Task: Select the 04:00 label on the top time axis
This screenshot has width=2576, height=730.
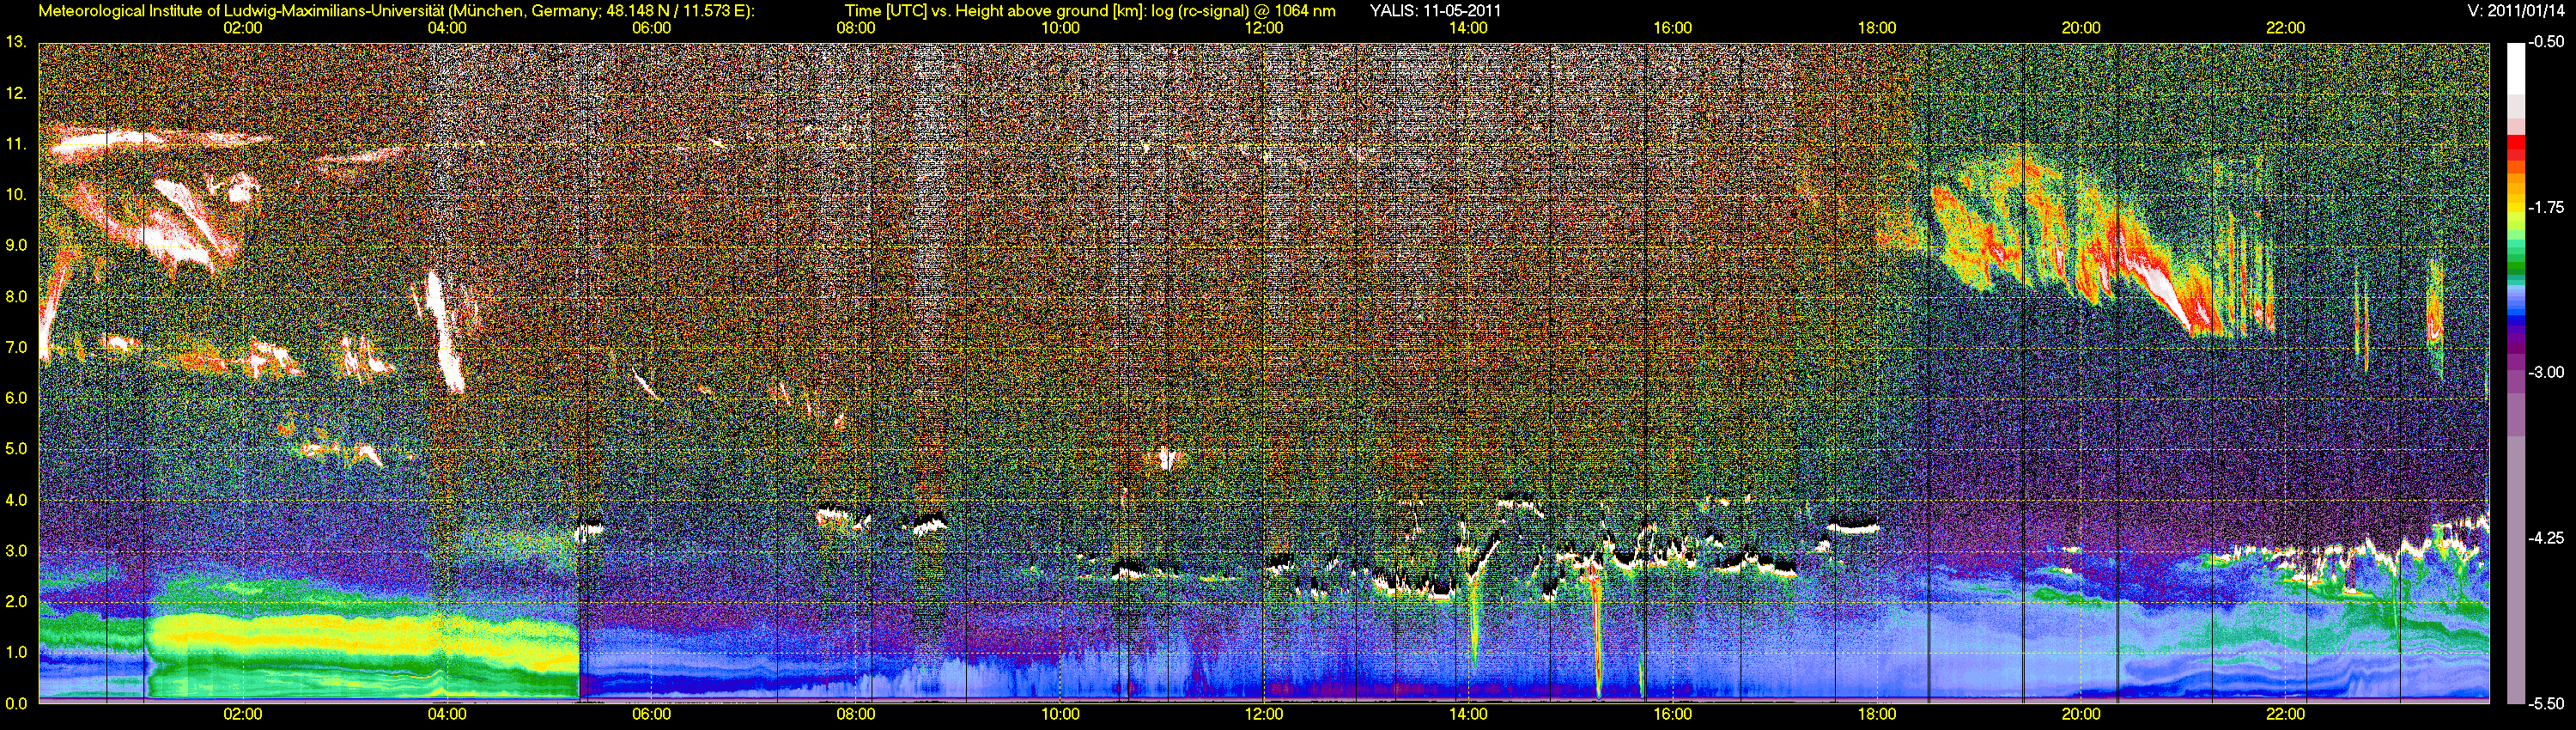Action: [447, 28]
